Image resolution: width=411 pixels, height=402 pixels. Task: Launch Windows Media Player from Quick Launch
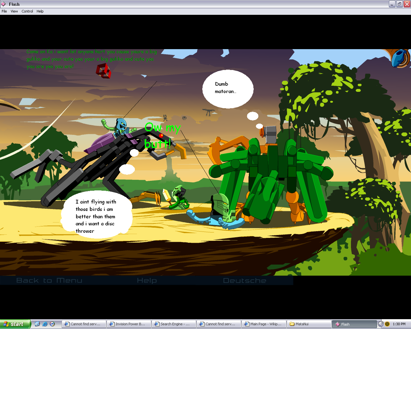click(52, 324)
